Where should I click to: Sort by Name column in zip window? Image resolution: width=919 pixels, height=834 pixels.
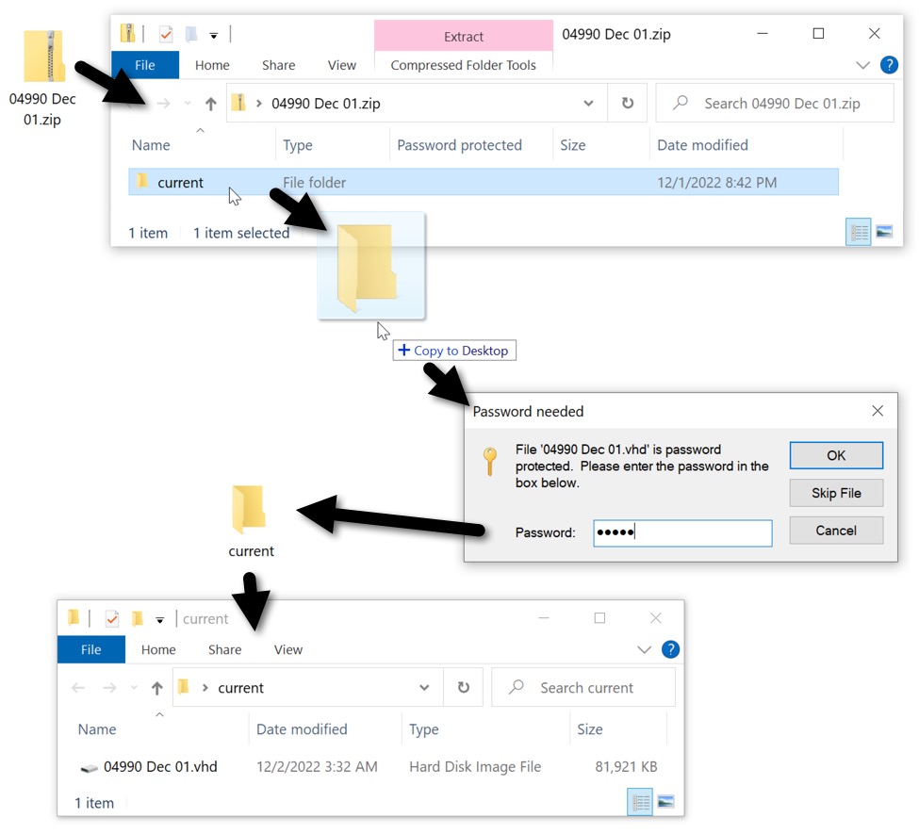[x=151, y=145]
